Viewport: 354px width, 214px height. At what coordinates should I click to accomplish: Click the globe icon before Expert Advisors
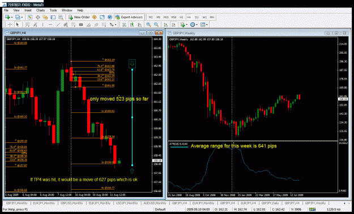tap(110, 17)
